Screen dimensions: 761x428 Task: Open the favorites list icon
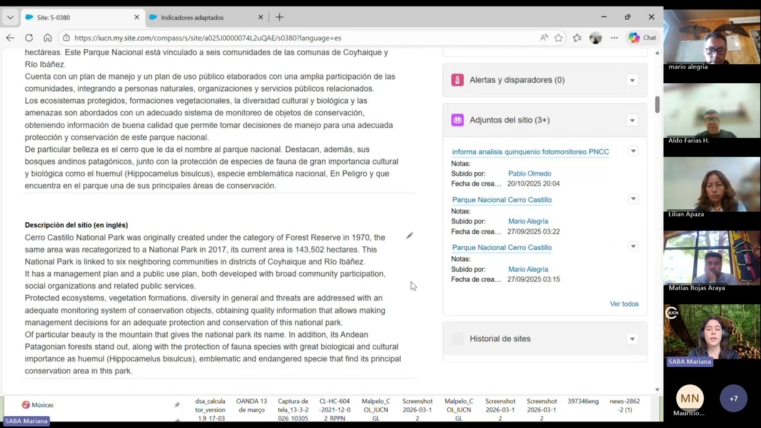tap(577, 37)
